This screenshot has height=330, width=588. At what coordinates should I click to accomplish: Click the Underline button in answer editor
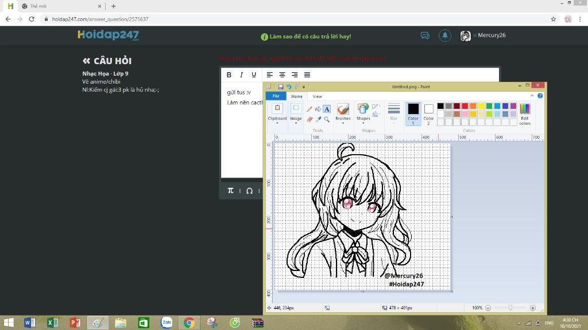click(x=254, y=75)
